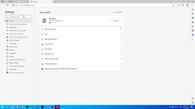Expand the Payment info row chevron
This screenshot has width=195, height=109.
[120, 54]
